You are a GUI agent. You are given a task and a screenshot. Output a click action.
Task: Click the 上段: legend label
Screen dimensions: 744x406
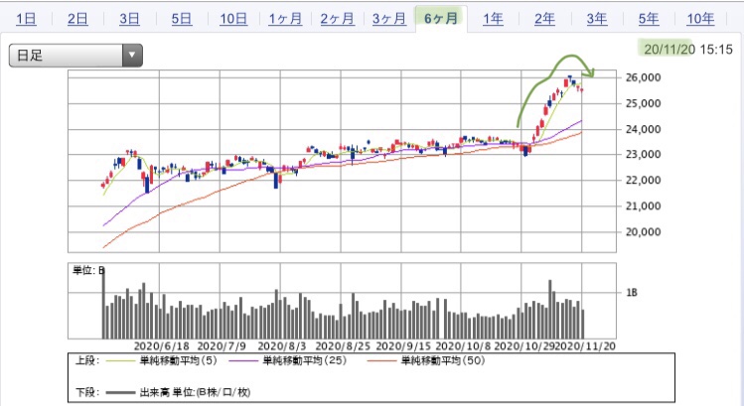point(87,361)
